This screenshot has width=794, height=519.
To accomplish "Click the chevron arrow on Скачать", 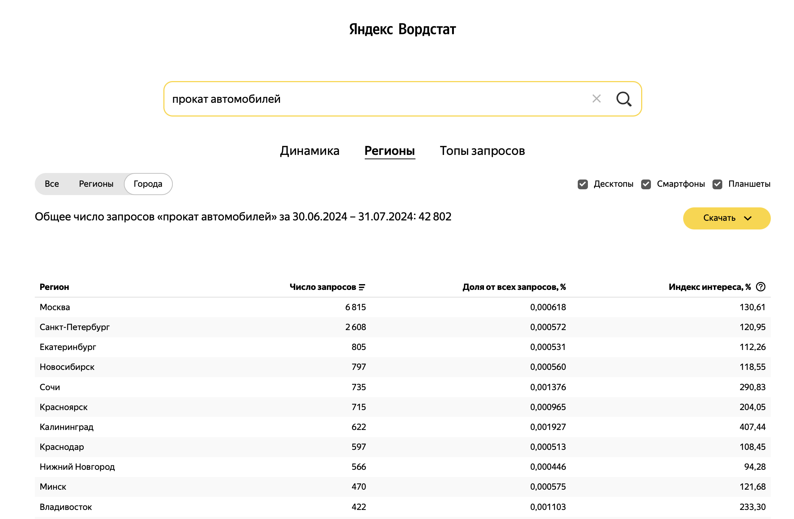I will [748, 218].
